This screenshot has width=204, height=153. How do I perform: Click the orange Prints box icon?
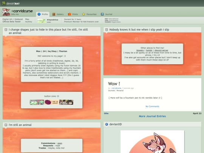70,14
